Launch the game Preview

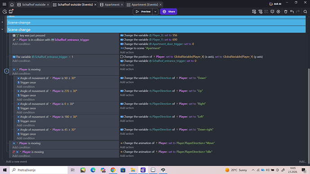click(143, 12)
